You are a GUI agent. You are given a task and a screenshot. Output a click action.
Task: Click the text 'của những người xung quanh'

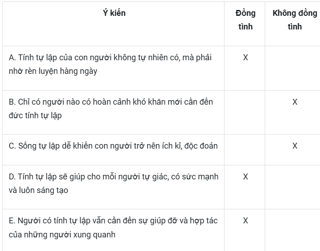point(62,235)
